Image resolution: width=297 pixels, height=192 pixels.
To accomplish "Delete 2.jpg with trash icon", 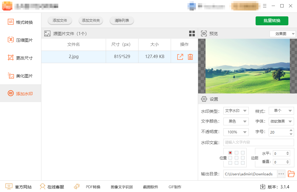I will click(x=190, y=57).
